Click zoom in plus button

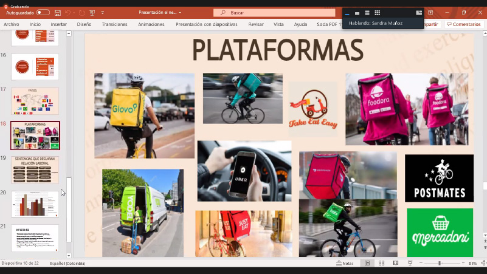click(463, 263)
